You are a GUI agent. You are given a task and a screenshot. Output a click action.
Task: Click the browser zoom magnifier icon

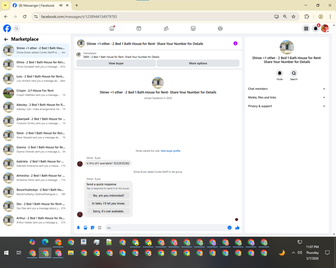(x=285, y=17)
